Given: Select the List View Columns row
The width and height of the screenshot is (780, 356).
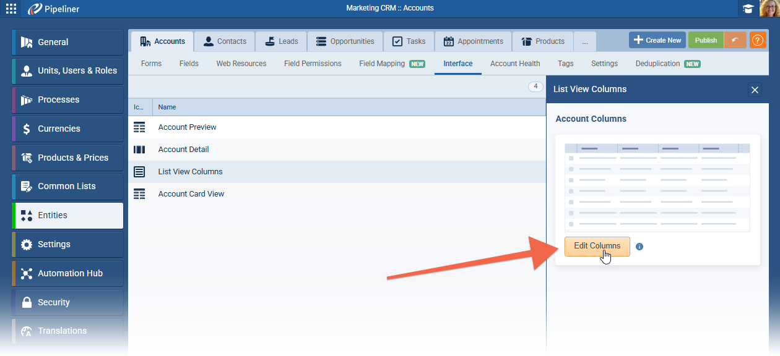Looking at the screenshot, I should [x=190, y=172].
